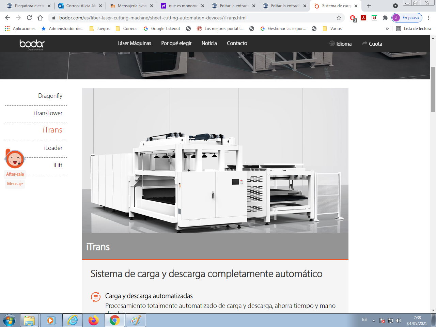
Task: Open a new browser tab
Action: pyautogui.click(x=369, y=6)
